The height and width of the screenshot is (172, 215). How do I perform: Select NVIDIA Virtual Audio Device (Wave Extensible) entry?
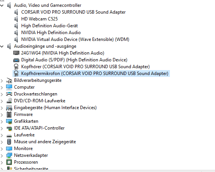pyautogui.click(x=75, y=39)
